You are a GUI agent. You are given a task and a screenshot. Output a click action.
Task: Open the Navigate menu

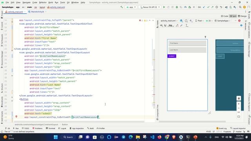[26, 3]
